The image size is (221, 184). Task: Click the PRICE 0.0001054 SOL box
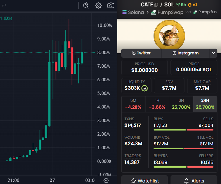tap(194, 68)
